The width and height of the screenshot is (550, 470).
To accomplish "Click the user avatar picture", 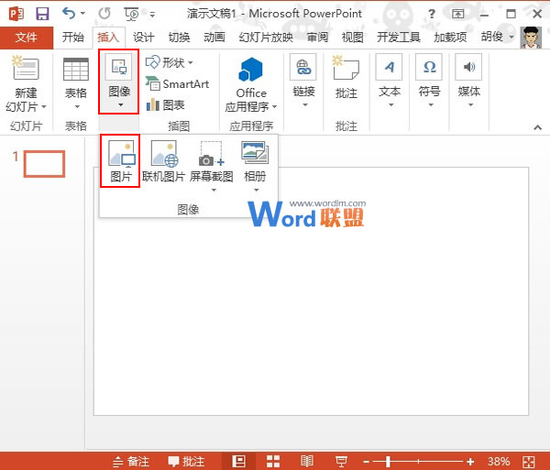I will click(531, 38).
